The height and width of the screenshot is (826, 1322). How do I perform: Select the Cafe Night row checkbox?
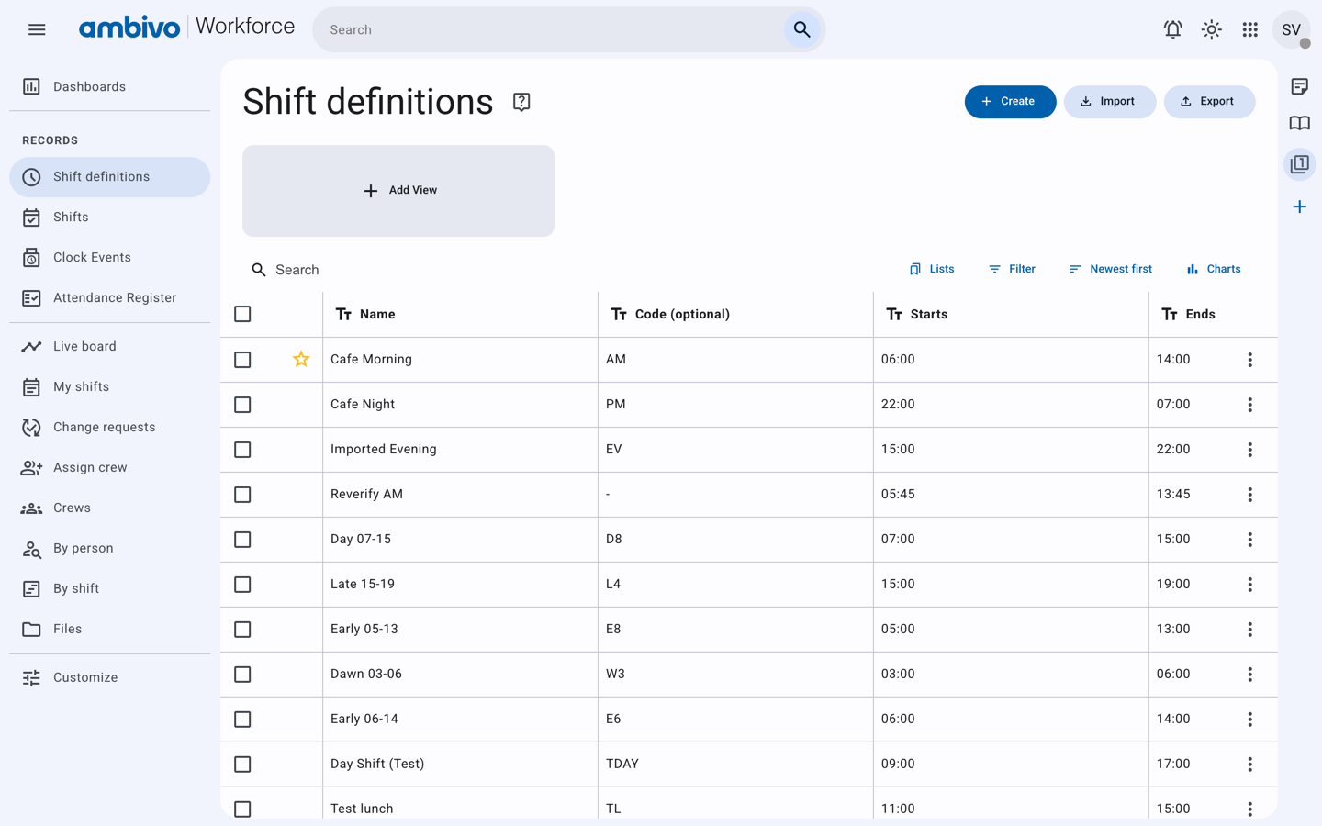pos(242,405)
